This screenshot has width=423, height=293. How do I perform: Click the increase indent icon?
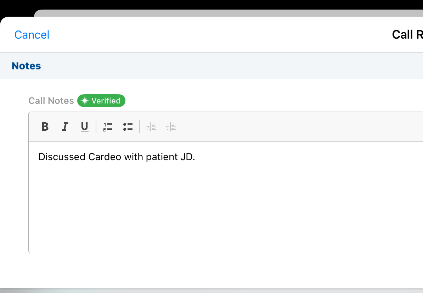[151, 126]
